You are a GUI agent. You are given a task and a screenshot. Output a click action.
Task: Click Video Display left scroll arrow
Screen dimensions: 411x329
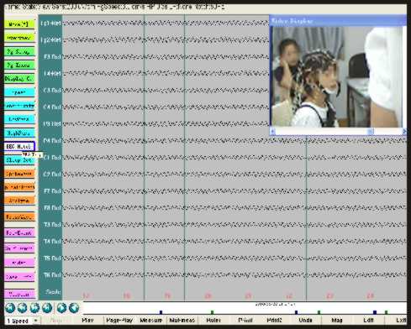[272, 131]
